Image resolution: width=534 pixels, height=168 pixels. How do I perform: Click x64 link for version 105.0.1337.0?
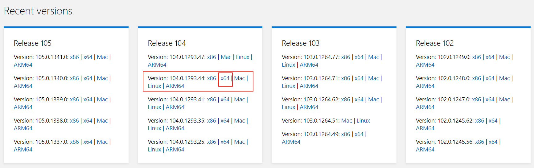coord(88,142)
